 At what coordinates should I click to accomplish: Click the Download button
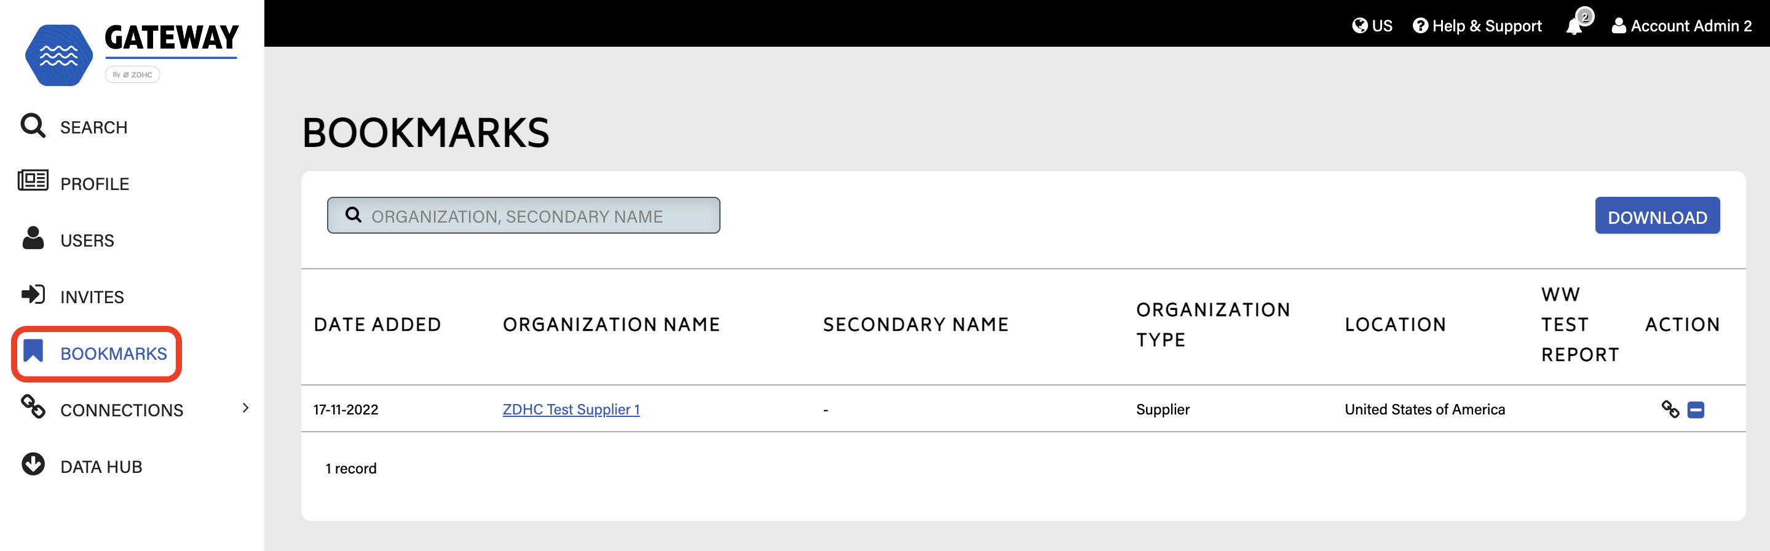pyautogui.click(x=1657, y=216)
